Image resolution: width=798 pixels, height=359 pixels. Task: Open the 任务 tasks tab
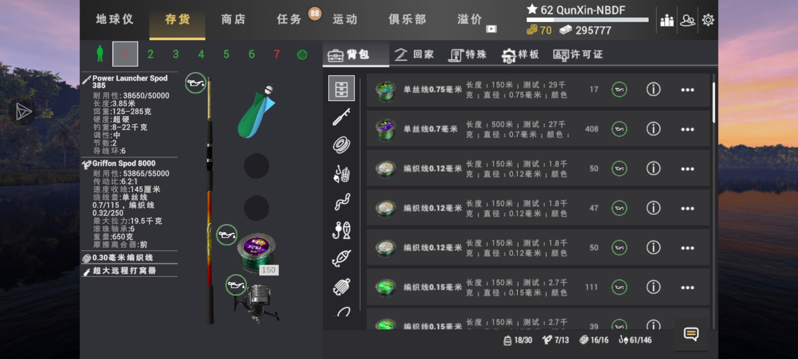pos(289,19)
